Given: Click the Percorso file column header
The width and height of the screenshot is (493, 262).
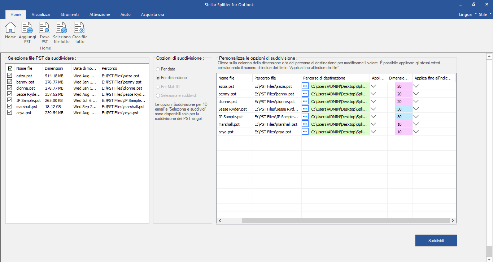Looking at the screenshot, I should coord(277,78).
